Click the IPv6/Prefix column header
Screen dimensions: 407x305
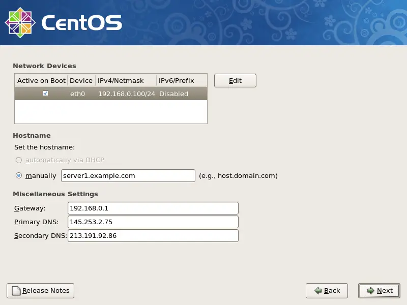[x=173, y=80]
